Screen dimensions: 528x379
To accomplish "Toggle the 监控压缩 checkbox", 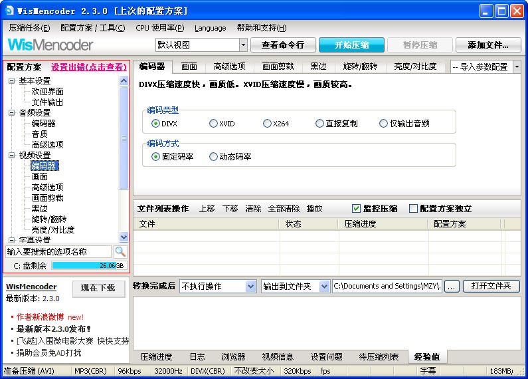I will point(356,208).
